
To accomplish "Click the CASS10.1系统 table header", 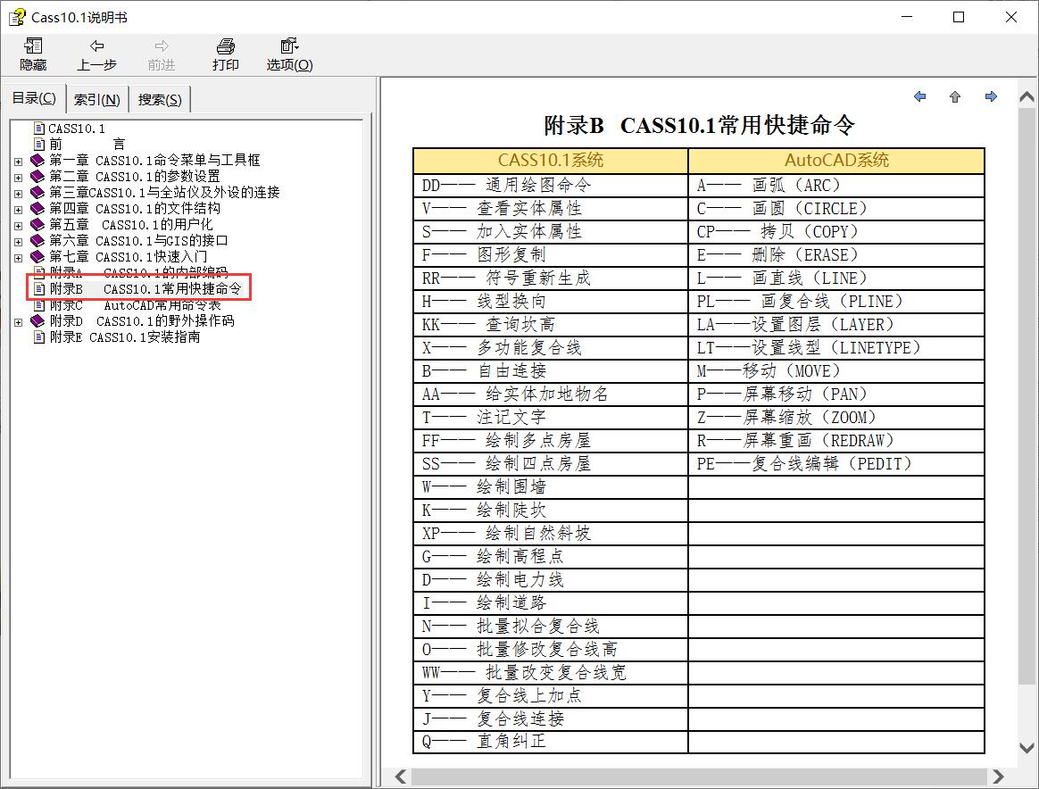I will (x=551, y=161).
